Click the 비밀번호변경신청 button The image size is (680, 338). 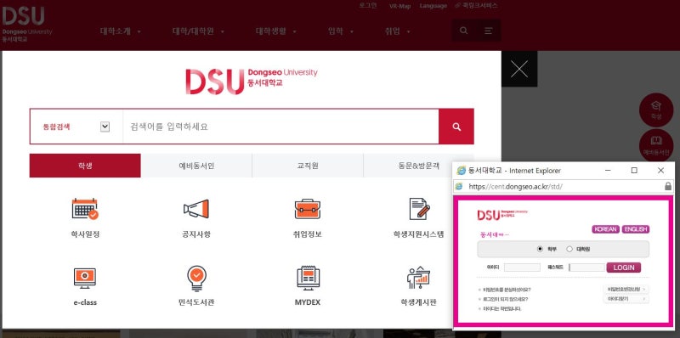tap(626, 289)
